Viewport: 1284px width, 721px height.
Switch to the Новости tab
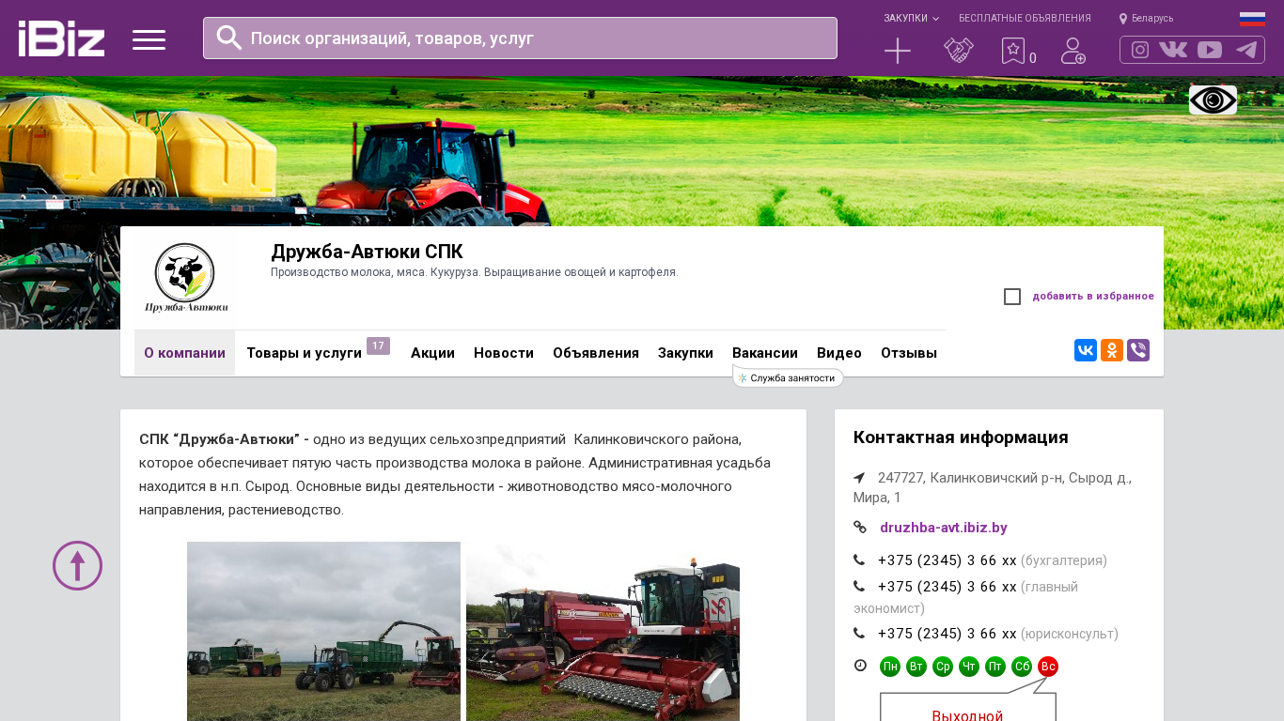click(x=504, y=353)
